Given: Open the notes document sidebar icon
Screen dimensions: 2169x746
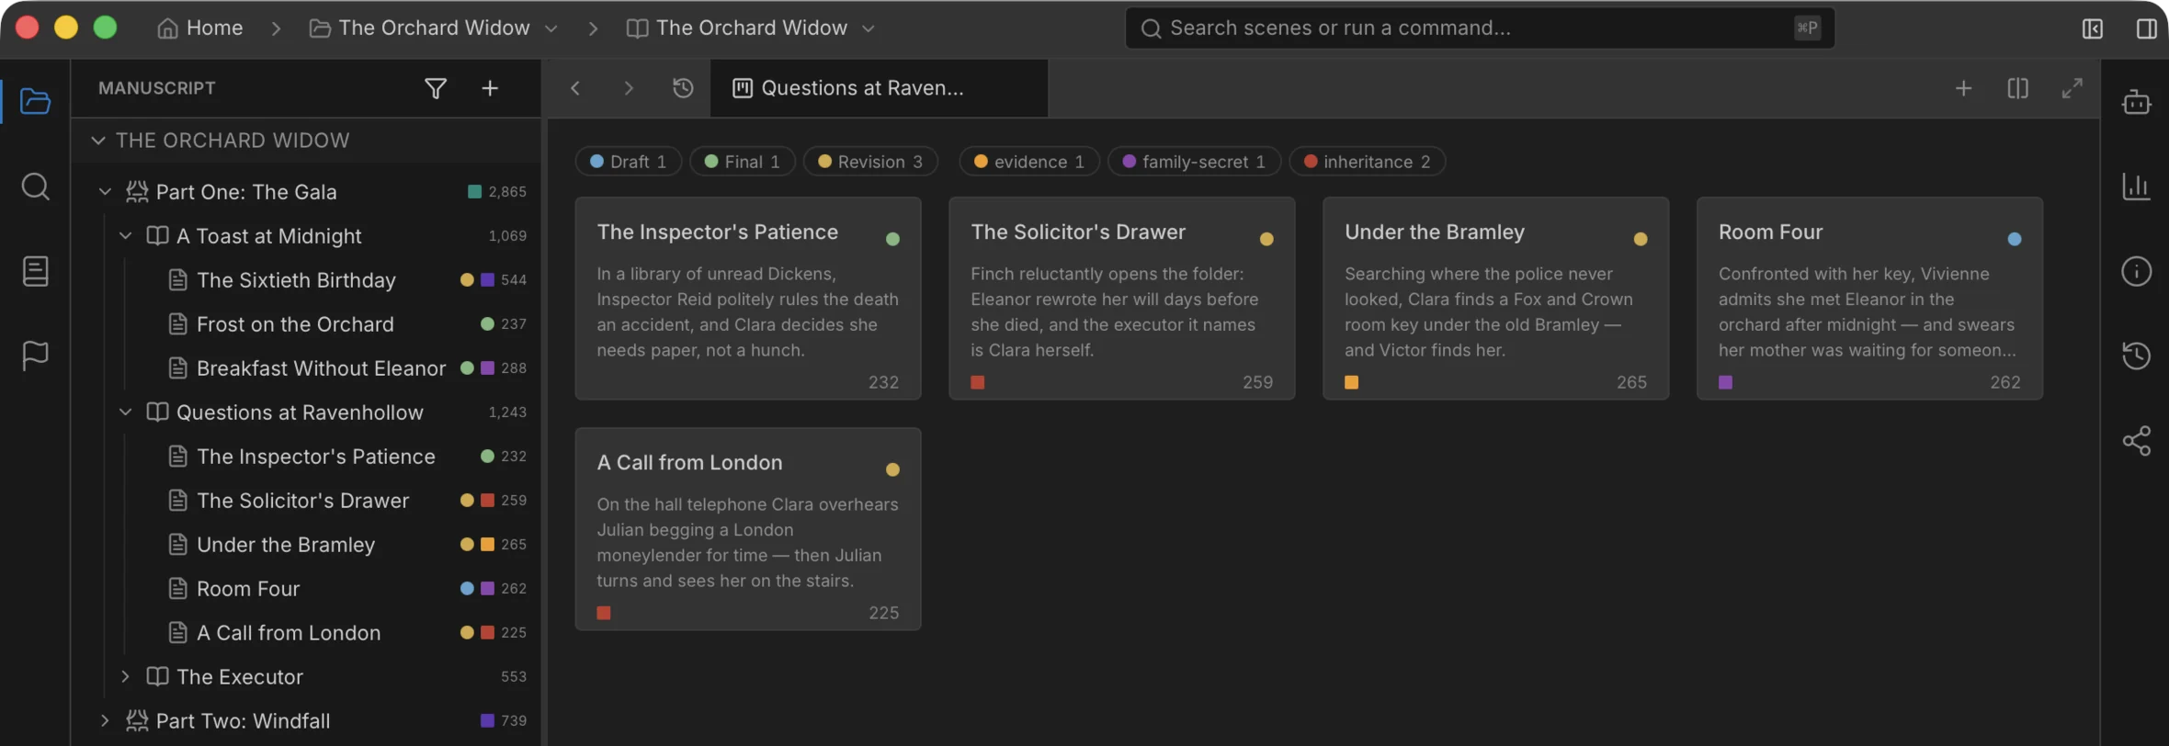Looking at the screenshot, I should click(x=35, y=271).
